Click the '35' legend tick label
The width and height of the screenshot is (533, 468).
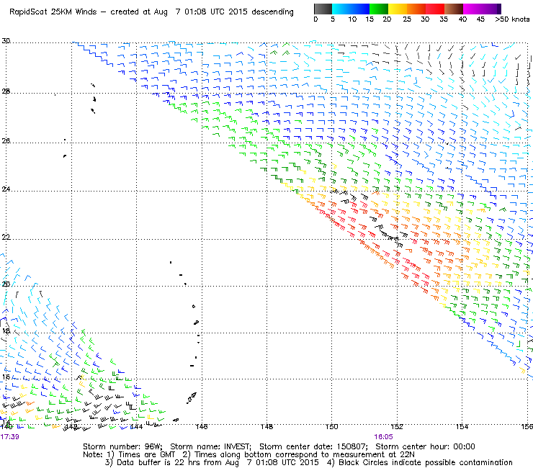click(x=444, y=19)
